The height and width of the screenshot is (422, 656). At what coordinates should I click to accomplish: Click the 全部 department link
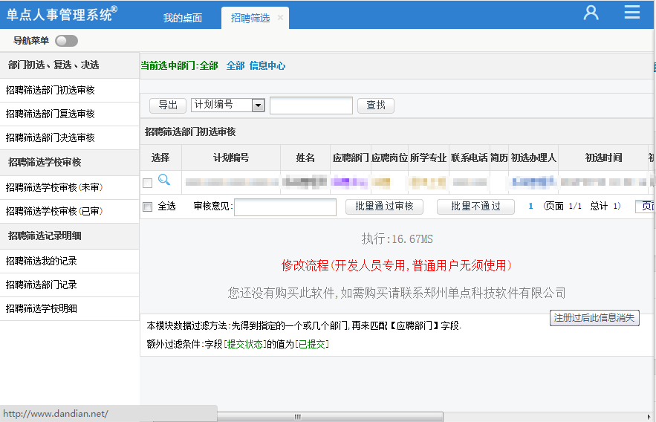tap(235, 65)
